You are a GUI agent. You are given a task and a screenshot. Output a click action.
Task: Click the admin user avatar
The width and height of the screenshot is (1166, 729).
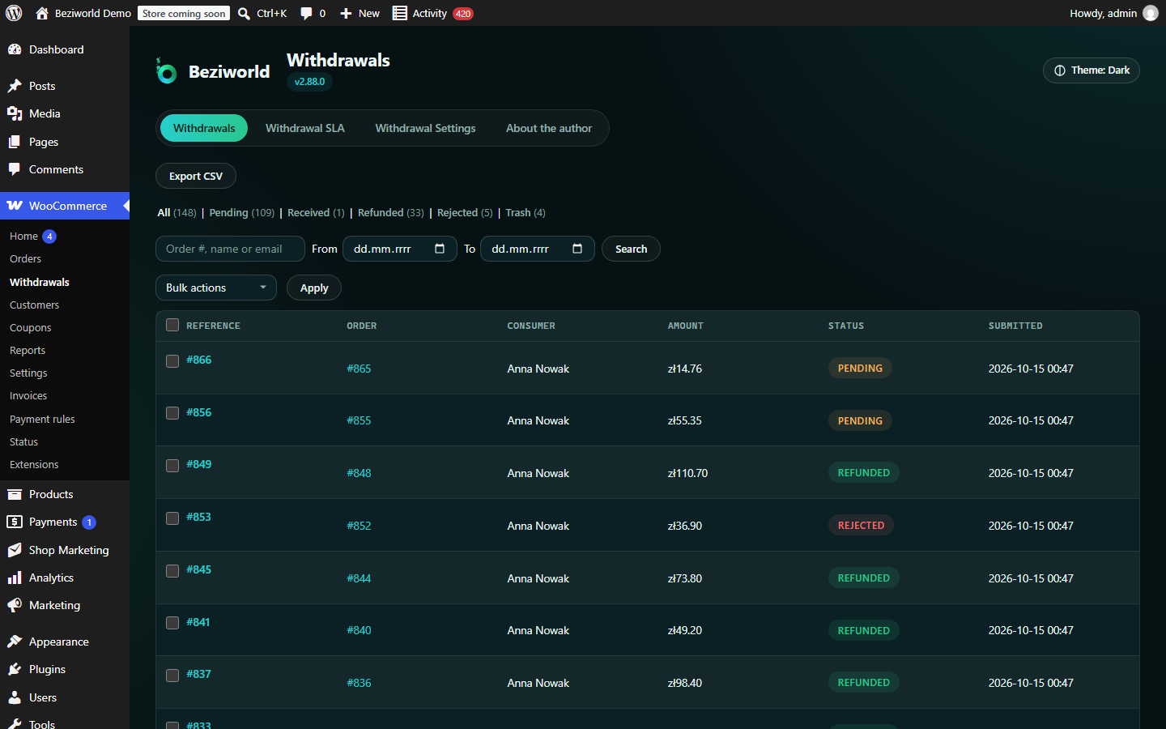pyautogui.click(x=1150, y=13)
